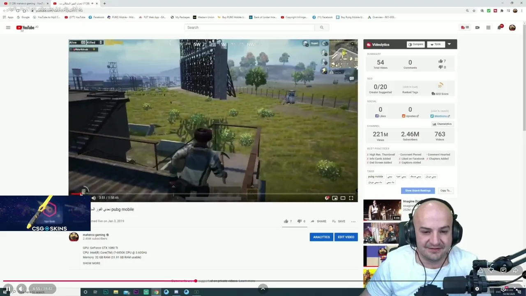
Task: Click the EDIT VIDEO button
Action: pyautogui.click(x=346, y=237)
